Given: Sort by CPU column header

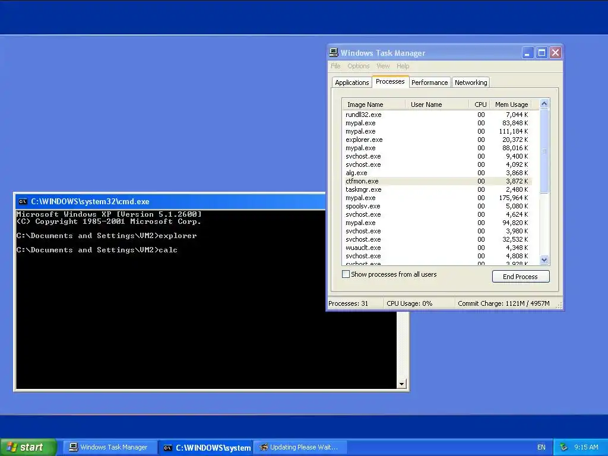Looking at the screenshot, I should click(x=479, y=104).
